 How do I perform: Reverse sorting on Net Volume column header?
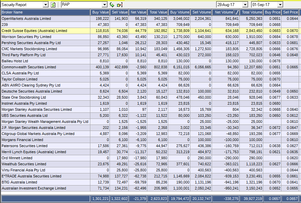pos(226,12)
